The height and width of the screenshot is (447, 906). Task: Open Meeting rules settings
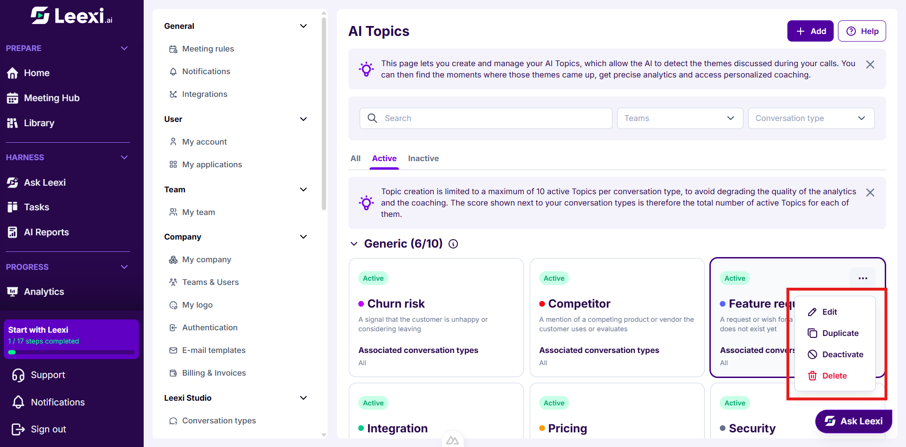point(208,49)
